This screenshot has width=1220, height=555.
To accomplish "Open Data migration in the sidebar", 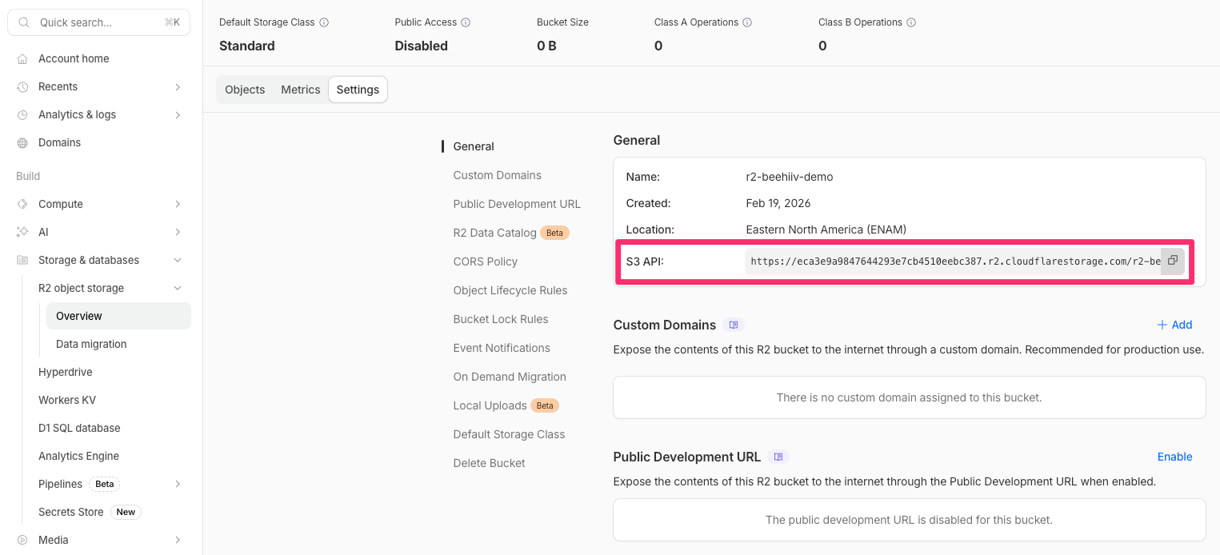I will (91, 344).
